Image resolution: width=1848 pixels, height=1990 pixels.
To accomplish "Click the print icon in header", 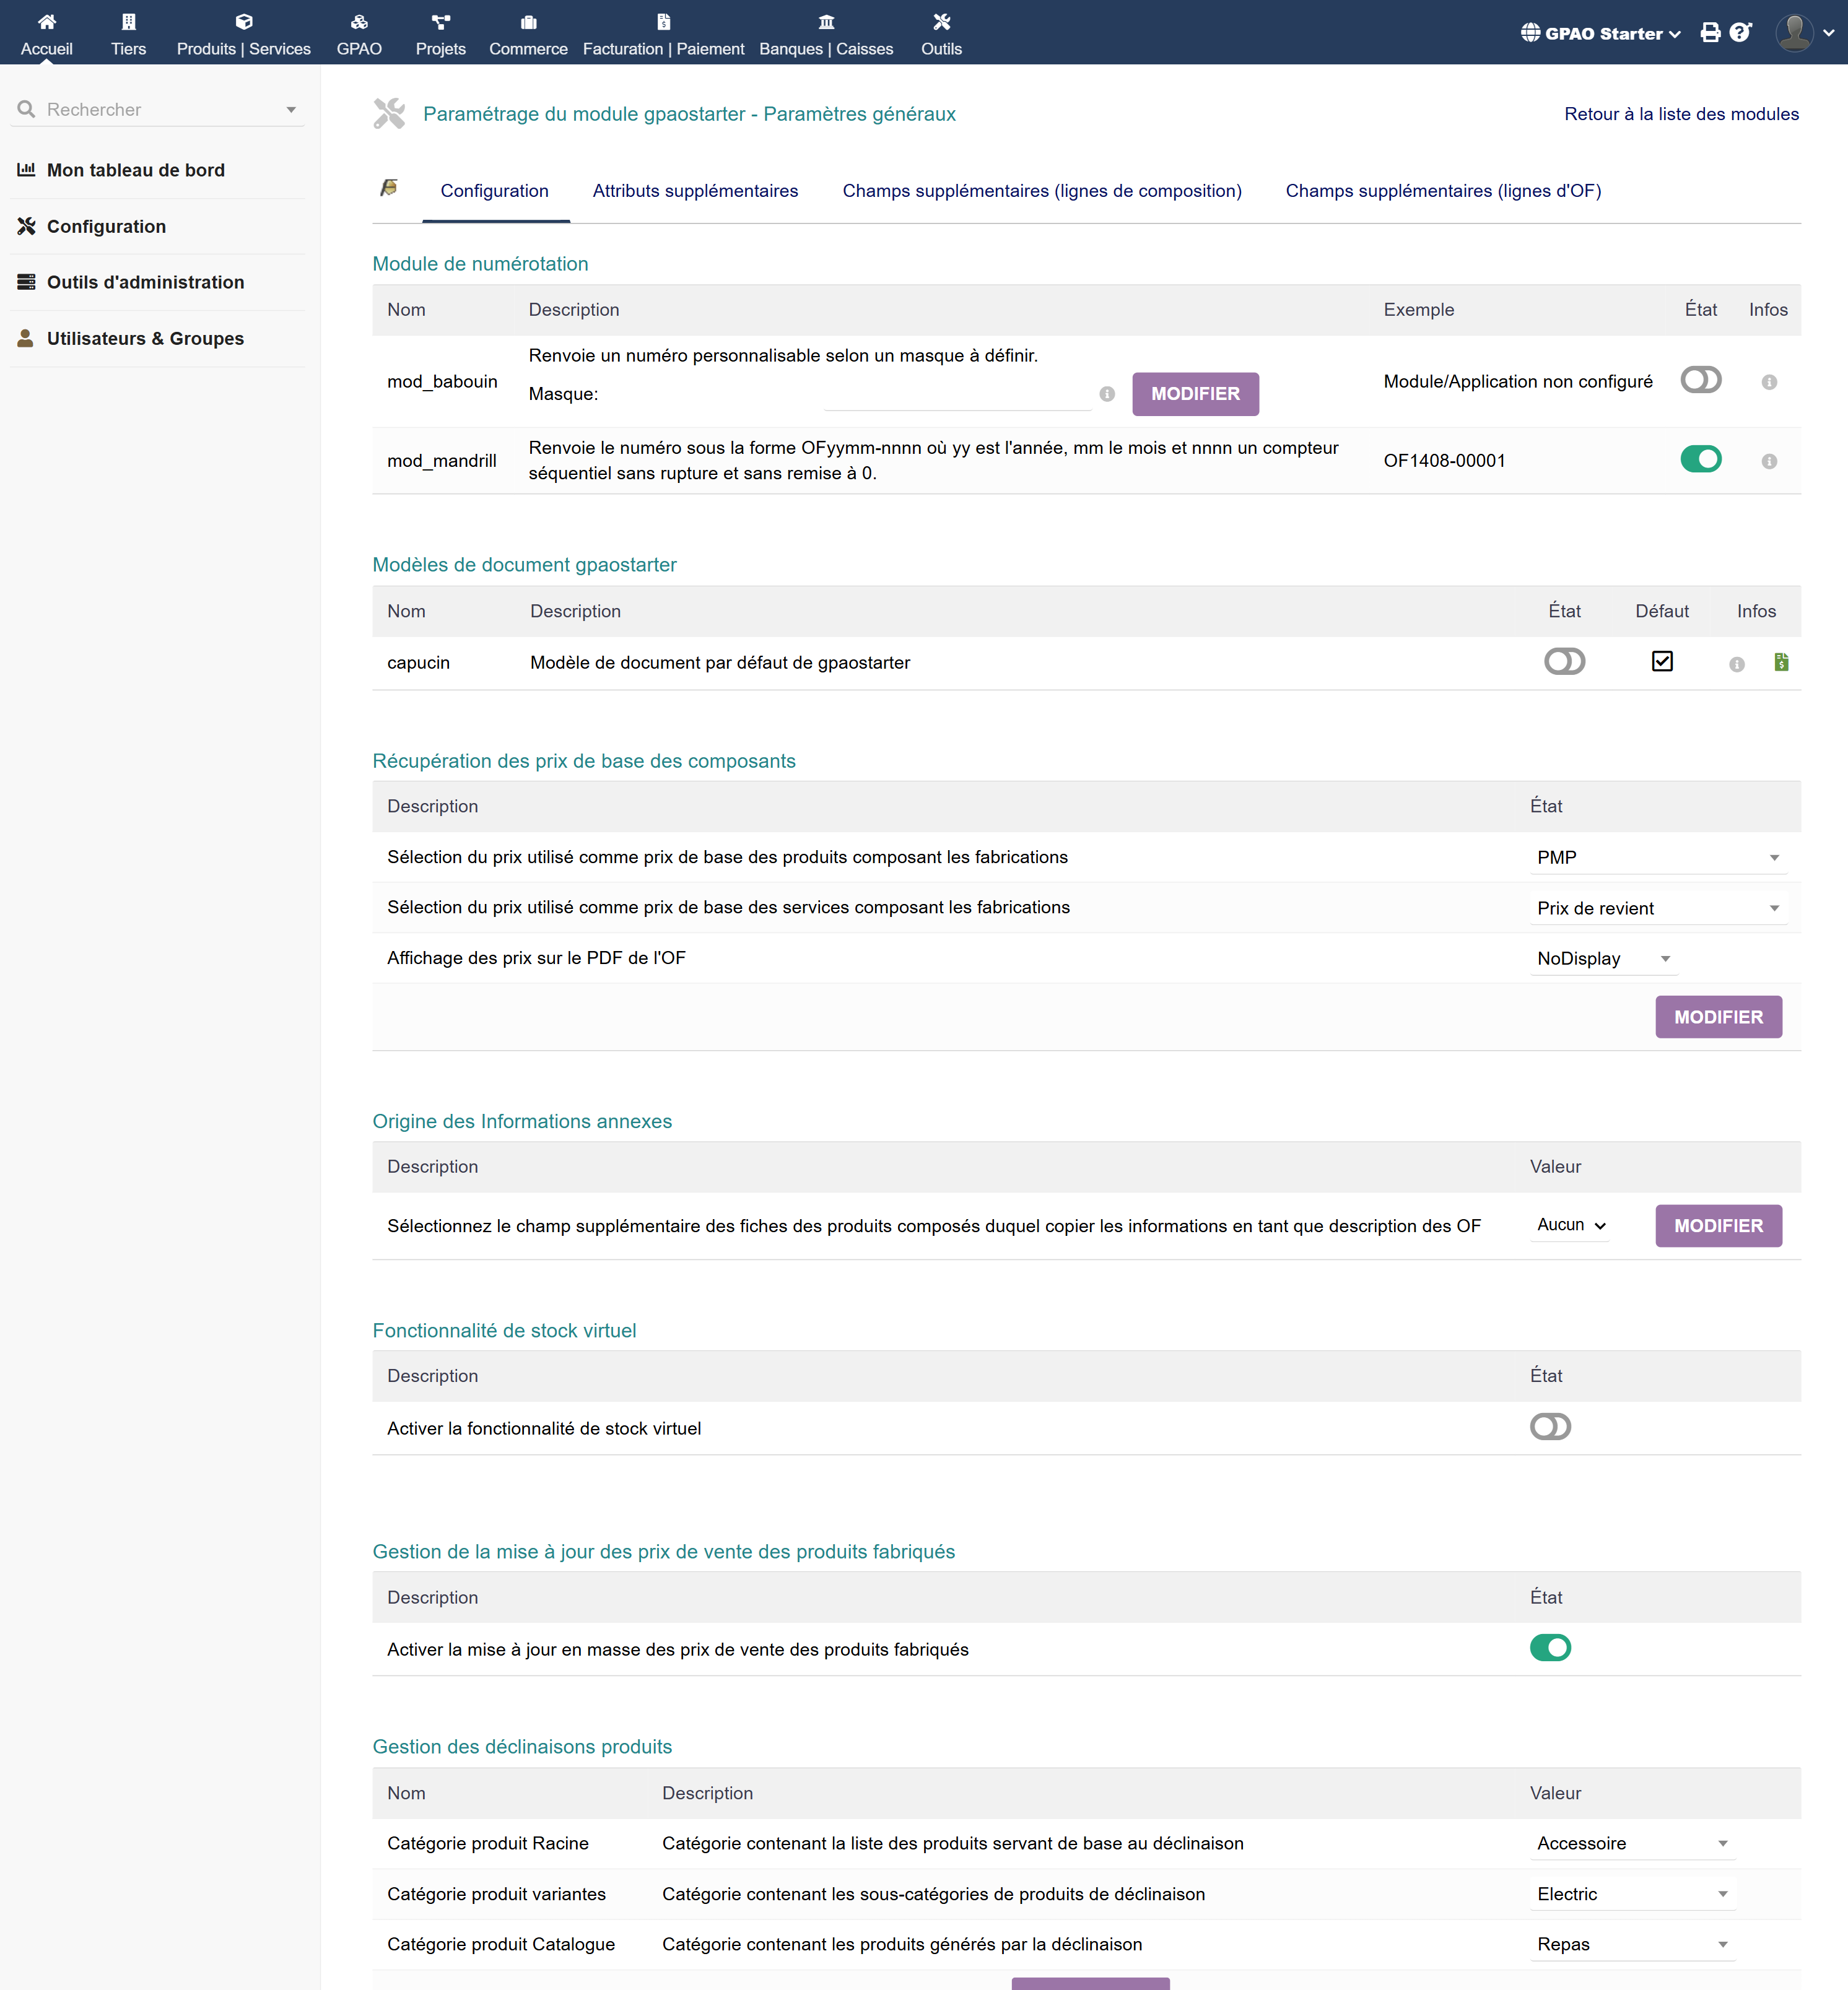I will click(x=1710, y=33).
